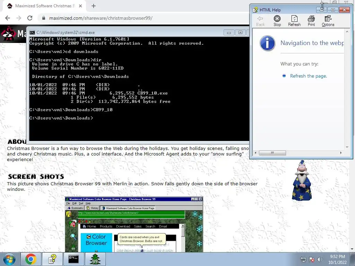Maximize the cmd.exe window
Viewport: 355px width, 266px height.
click(x=241, y=33)
